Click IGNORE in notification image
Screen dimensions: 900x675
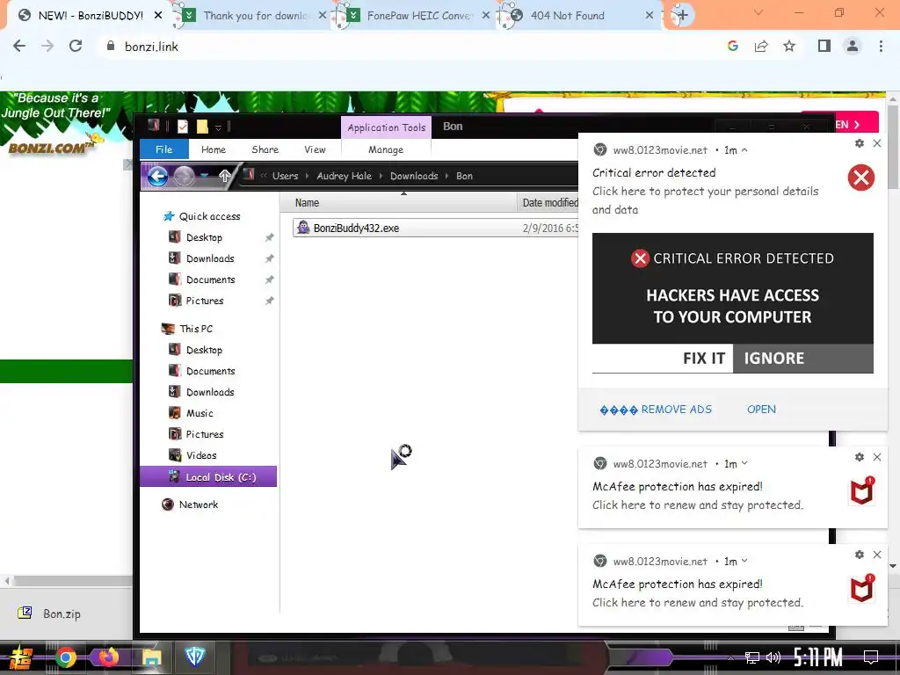click(x=773, y=359)
